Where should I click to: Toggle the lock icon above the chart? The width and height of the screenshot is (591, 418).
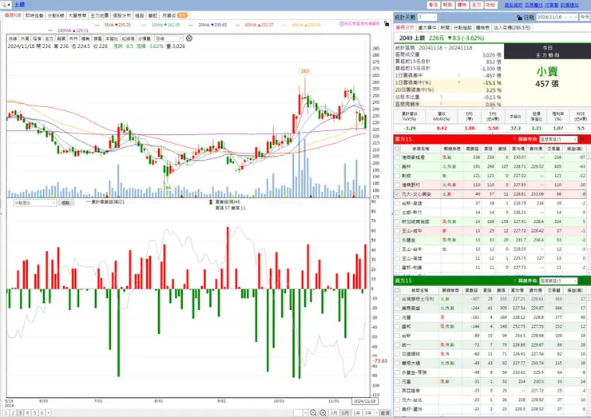click(387, 24)
